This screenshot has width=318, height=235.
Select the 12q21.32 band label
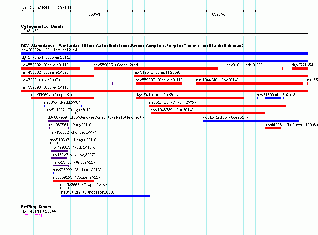click(x=30, y=31)
